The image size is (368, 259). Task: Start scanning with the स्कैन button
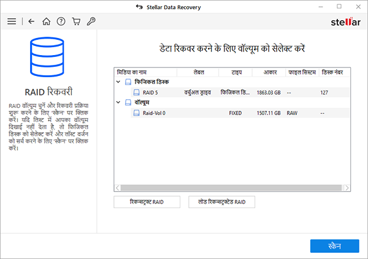[334, 246]
